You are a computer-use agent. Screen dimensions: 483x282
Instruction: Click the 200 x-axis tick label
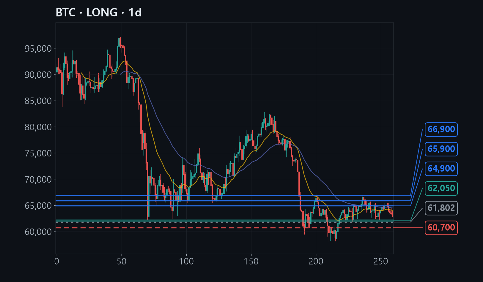coord(316,261)
